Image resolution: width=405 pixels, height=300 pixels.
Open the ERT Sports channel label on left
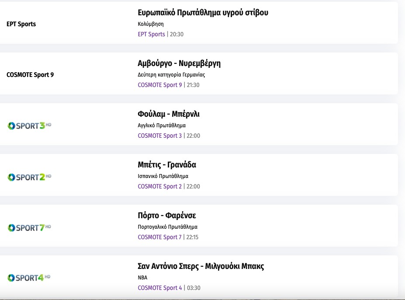coord(21,24)
